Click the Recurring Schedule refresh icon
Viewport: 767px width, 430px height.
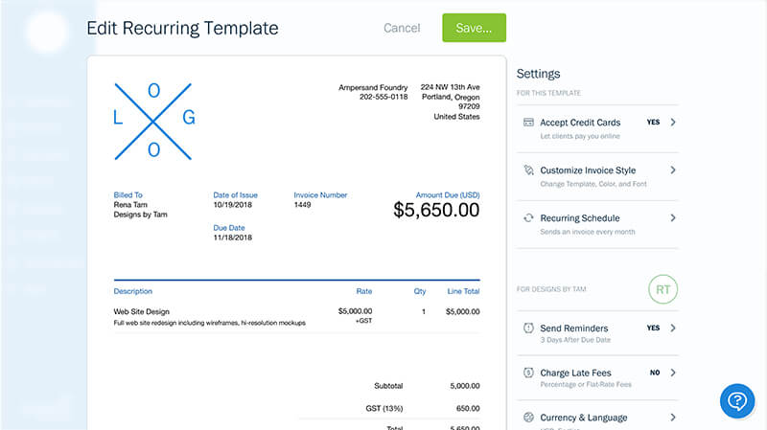[x=528, y=218]
